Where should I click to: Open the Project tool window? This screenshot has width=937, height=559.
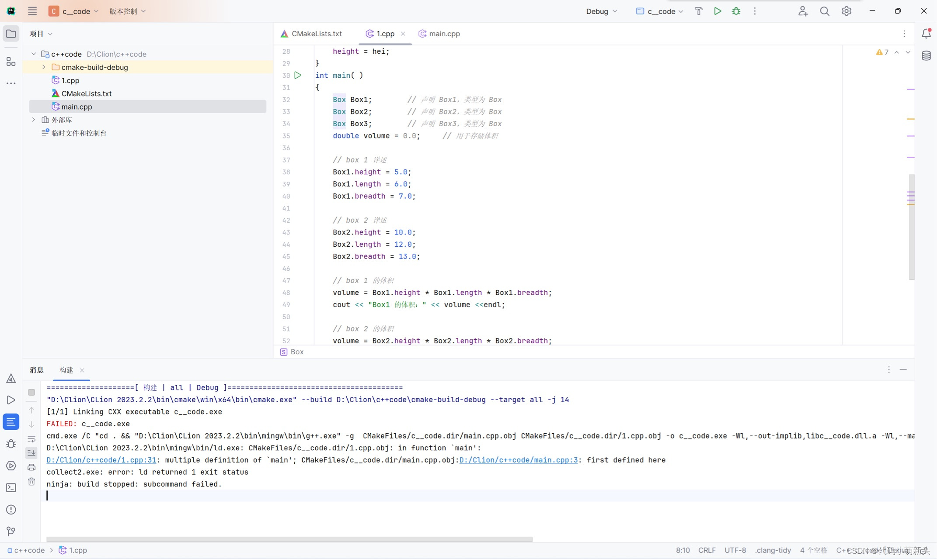click(11, 34)
